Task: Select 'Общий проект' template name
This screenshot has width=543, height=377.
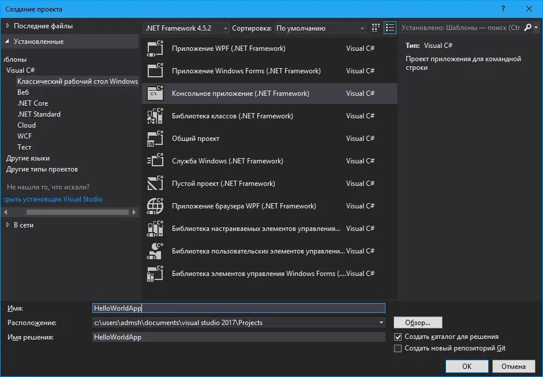Action: pyautogui.click(x=196, y=138)
